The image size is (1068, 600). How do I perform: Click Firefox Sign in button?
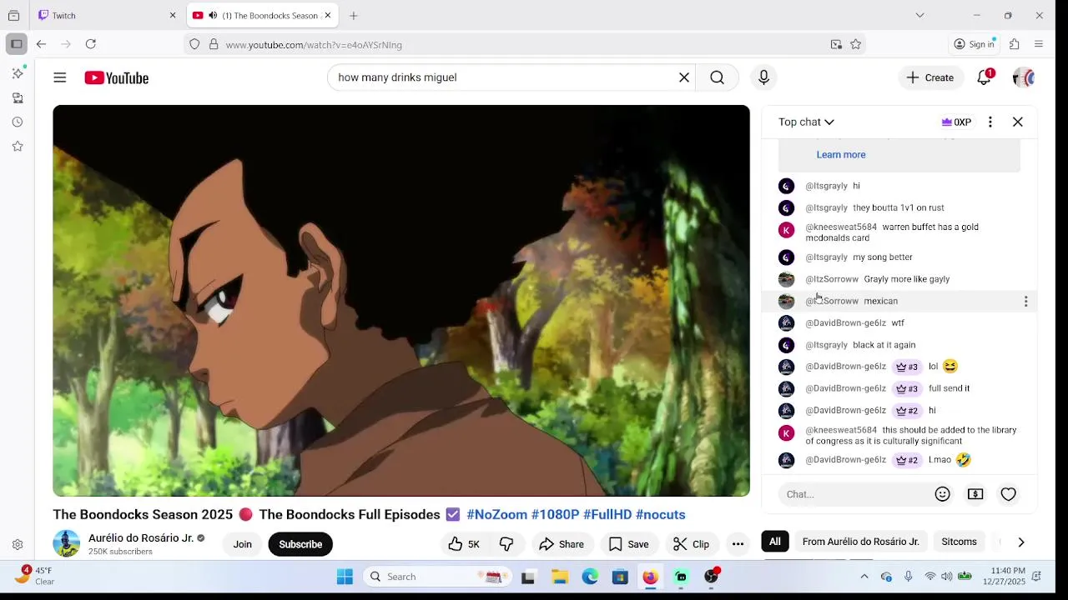pos(974,44)
